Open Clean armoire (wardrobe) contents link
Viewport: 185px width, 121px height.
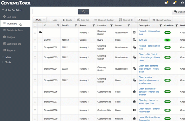click(x=149, y=80)
